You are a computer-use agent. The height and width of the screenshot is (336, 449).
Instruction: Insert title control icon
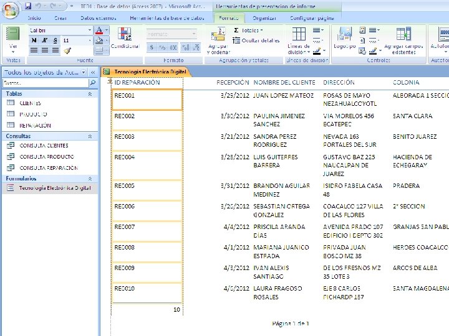click(362, 30)
